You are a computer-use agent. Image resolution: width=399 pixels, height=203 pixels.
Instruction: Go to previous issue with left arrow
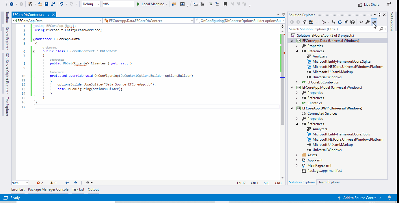tap(67, 183)
